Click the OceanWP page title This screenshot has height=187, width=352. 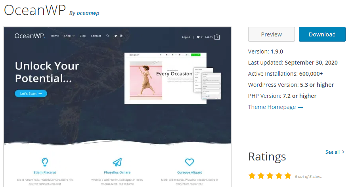click(x=35, y=10)
